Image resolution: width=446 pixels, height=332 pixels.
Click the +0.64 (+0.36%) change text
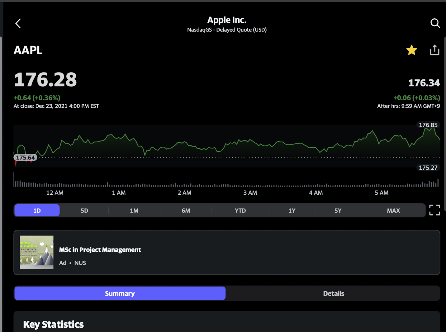(x=37, y=98)
